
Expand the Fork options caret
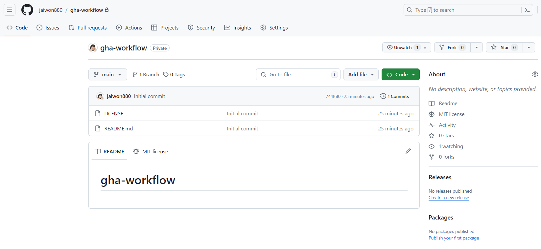477,48
